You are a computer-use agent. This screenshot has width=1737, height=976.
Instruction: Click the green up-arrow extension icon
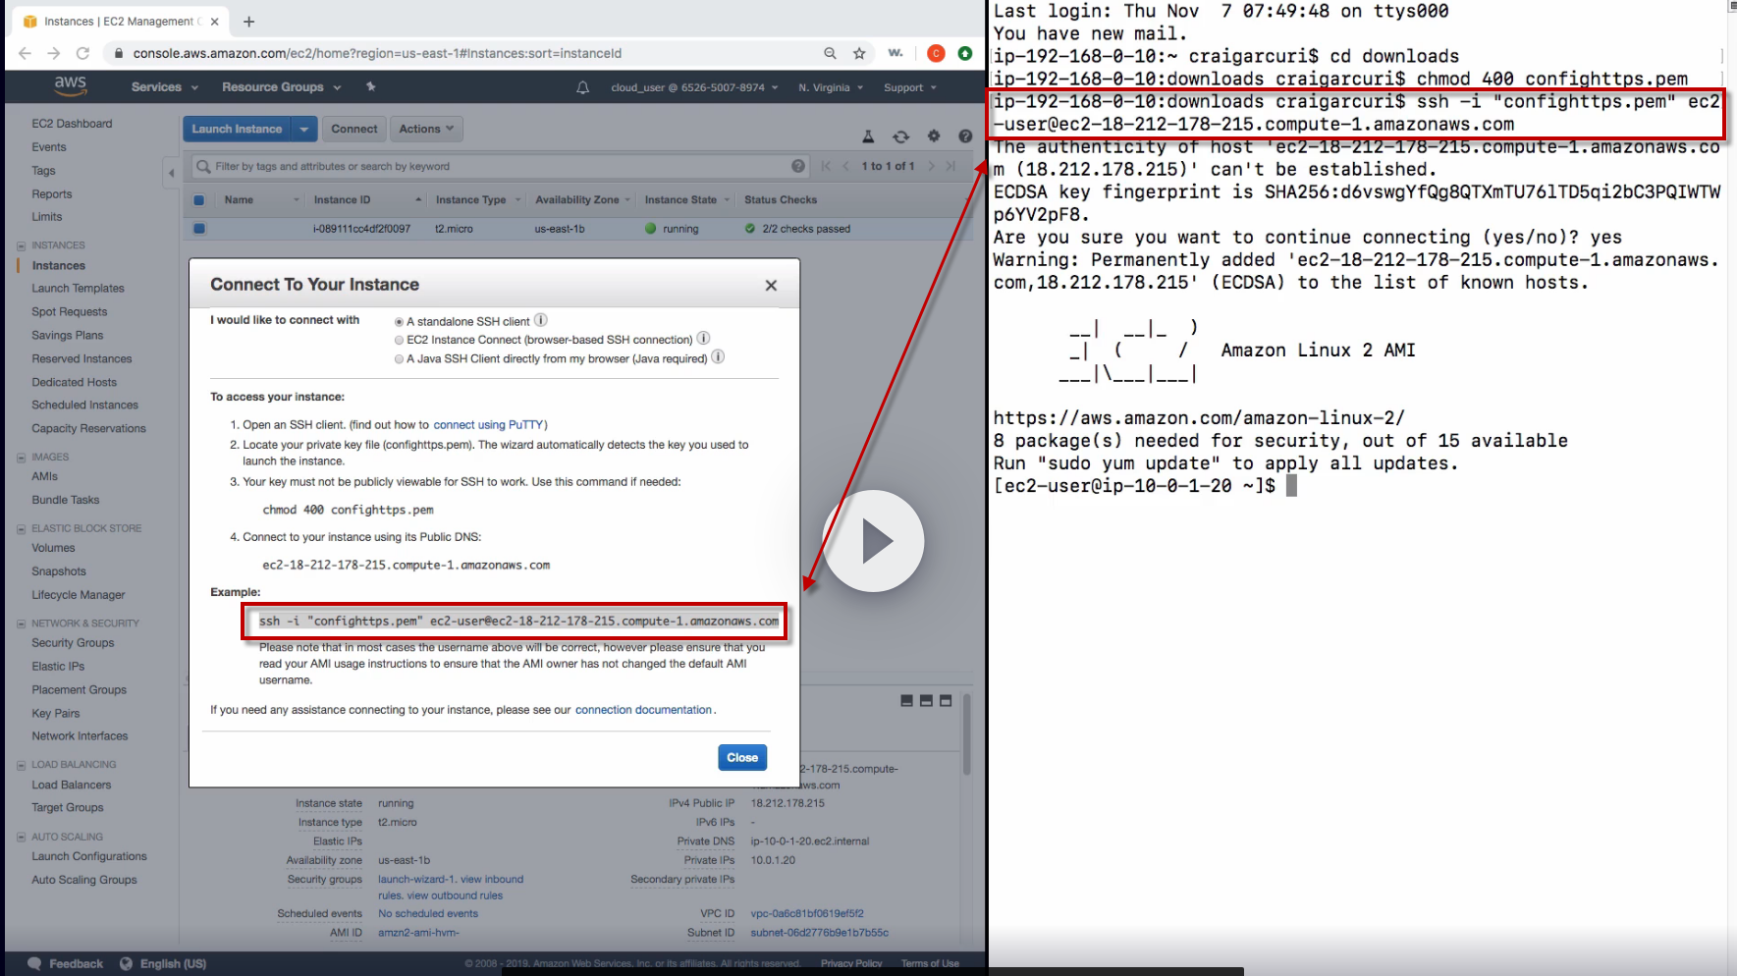[965, 53]
